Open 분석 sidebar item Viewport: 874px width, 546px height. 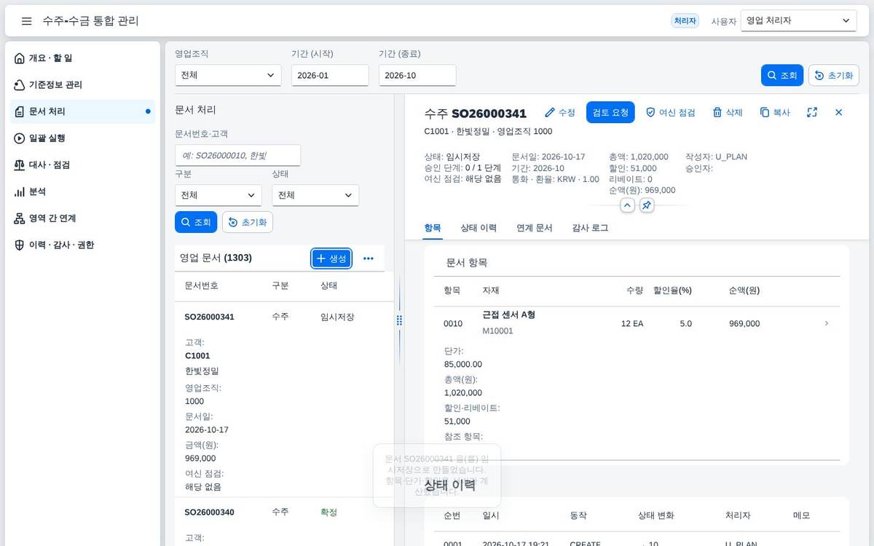click(84, 191)
